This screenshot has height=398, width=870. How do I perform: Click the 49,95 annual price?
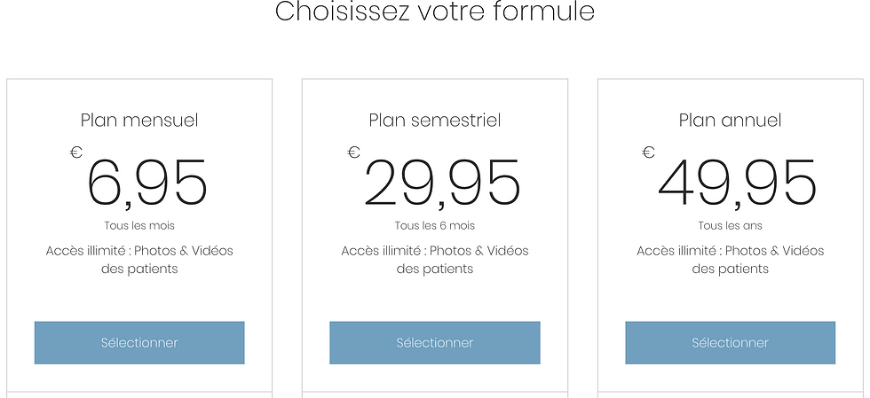[x=737, y=183]
